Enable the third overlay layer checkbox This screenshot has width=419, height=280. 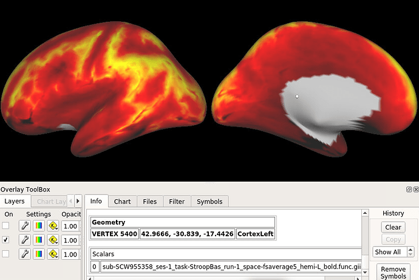[6, 254]
